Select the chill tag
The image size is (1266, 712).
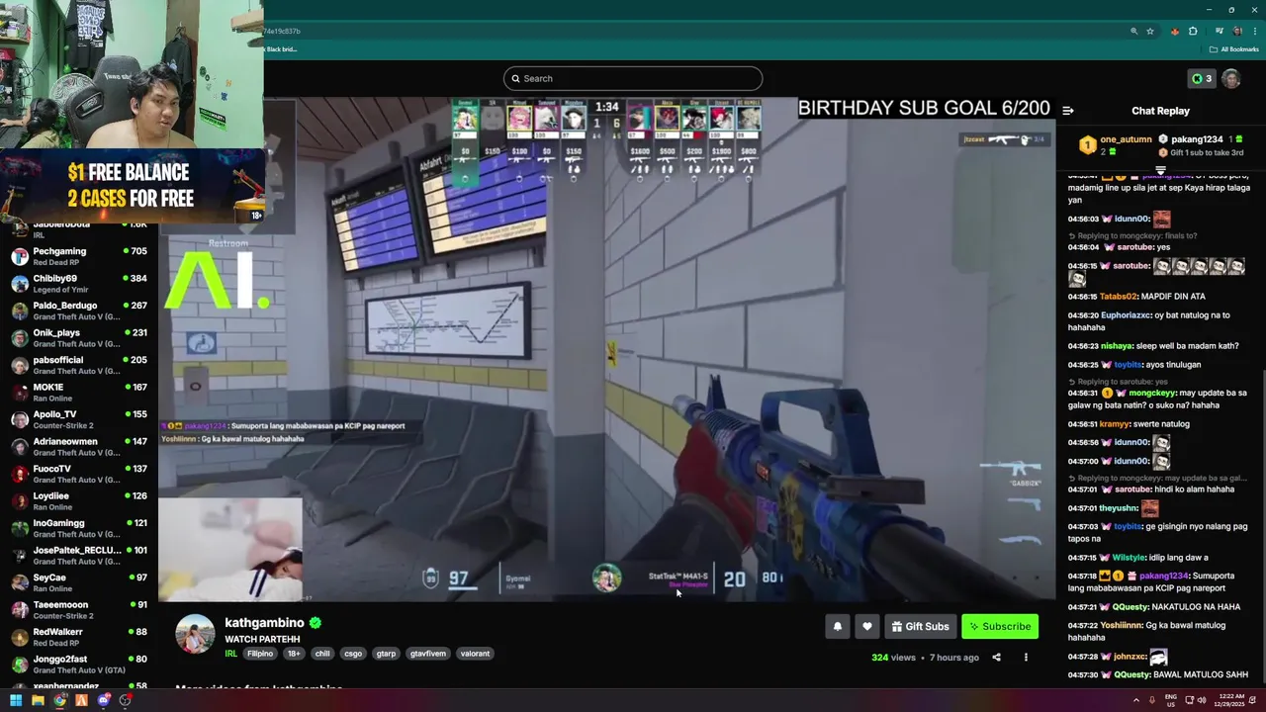(322, 654)
